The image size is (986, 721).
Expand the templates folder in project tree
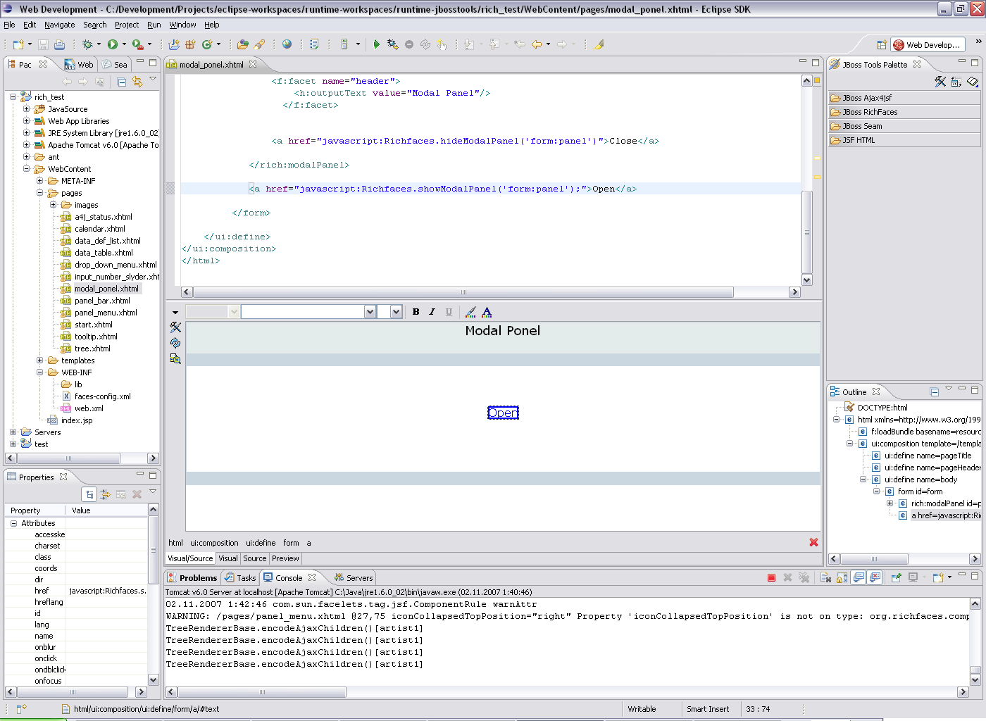pyautogui.click(x=40, y=360)
